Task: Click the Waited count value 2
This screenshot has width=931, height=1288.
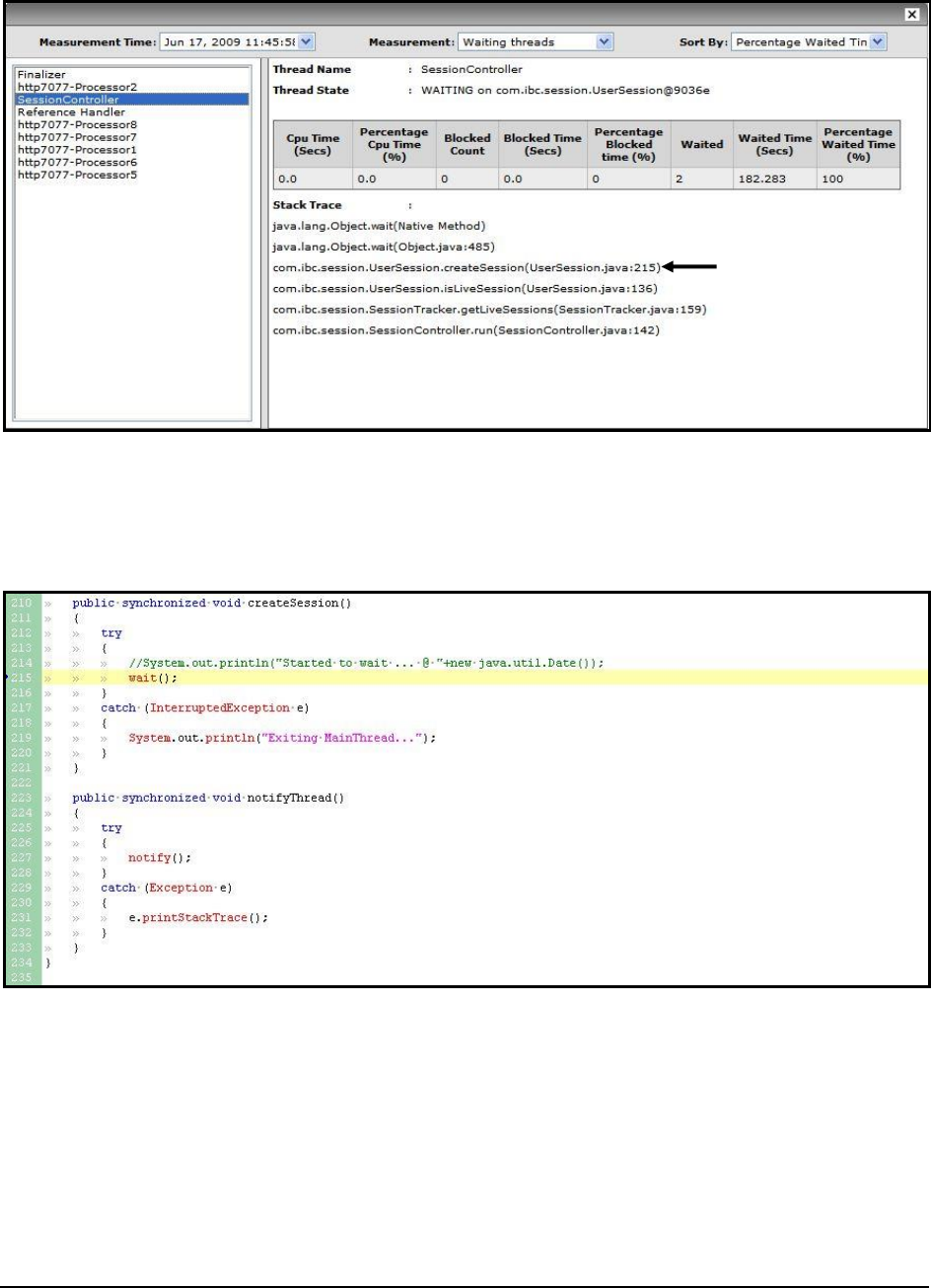Action: coord(680,180)
